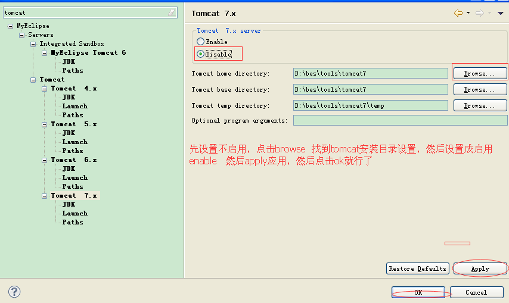Click the forward navigation arrow icon
The width and height of the screenshot is (509, 303).
coord(480,13)
